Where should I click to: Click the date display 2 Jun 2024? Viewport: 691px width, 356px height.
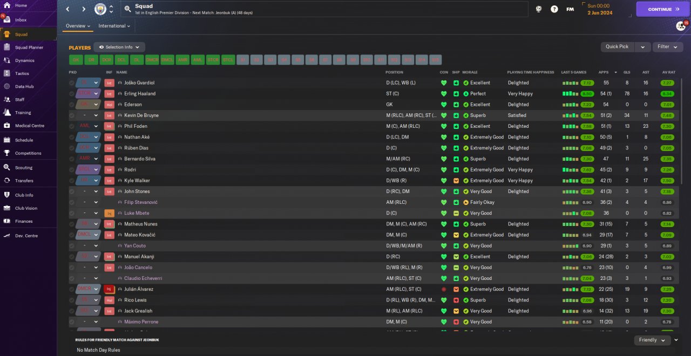601,12
